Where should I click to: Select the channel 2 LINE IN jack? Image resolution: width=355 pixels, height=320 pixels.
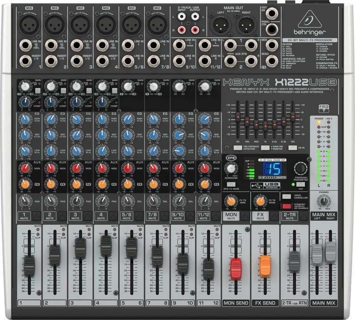point(51,45)
